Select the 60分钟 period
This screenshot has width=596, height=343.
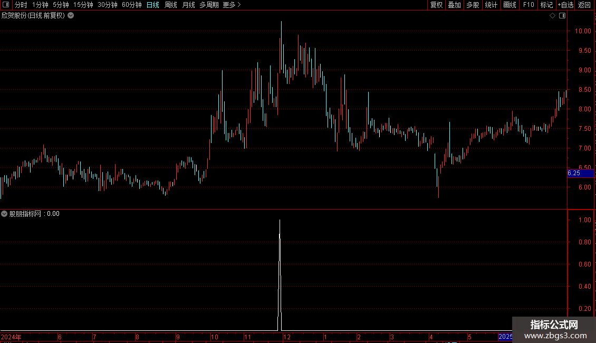point(131,5)
